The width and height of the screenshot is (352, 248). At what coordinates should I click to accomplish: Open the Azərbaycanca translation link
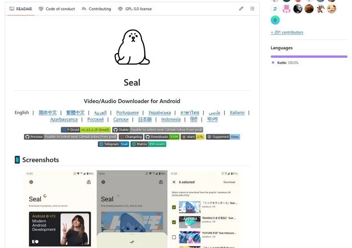pos(64,120)
